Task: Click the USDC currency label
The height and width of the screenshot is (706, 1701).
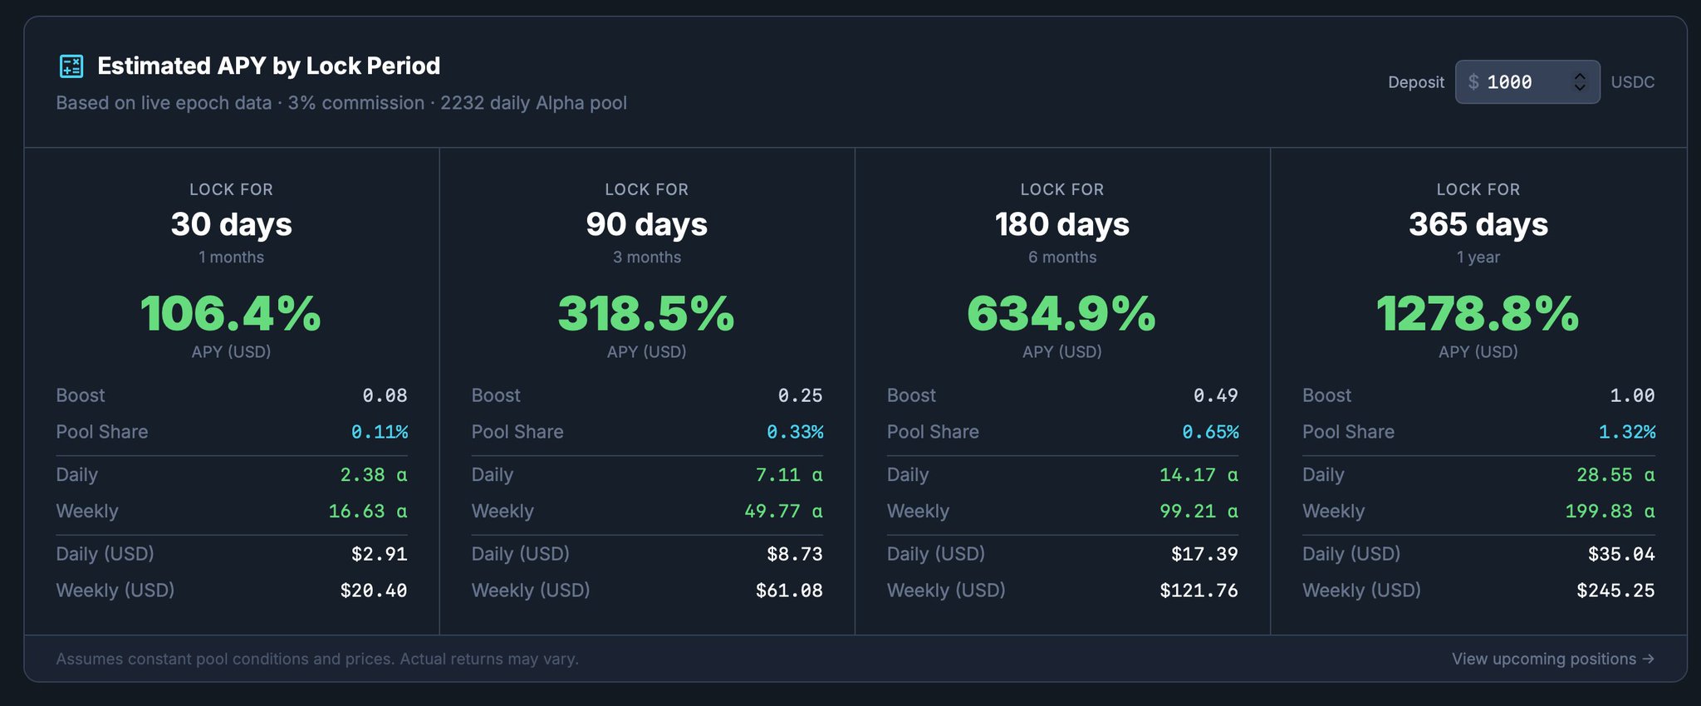Action: click(1632, 82)
